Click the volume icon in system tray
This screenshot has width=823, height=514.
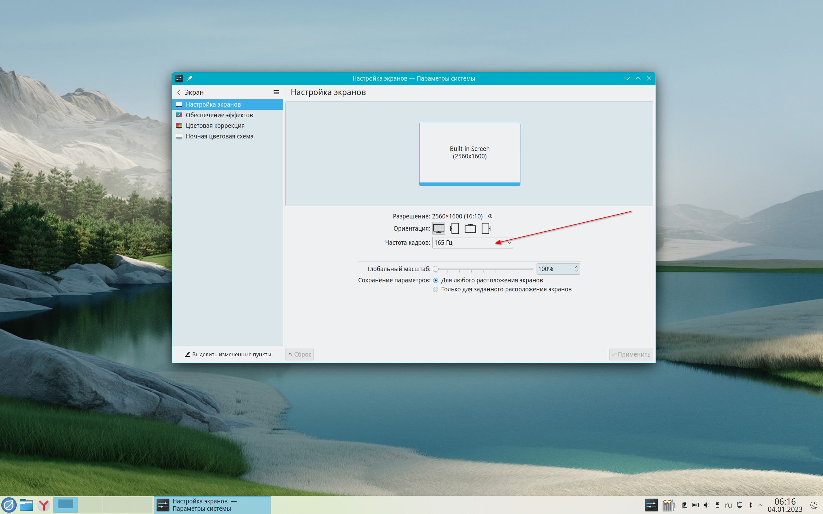click(x=706, y=505)
